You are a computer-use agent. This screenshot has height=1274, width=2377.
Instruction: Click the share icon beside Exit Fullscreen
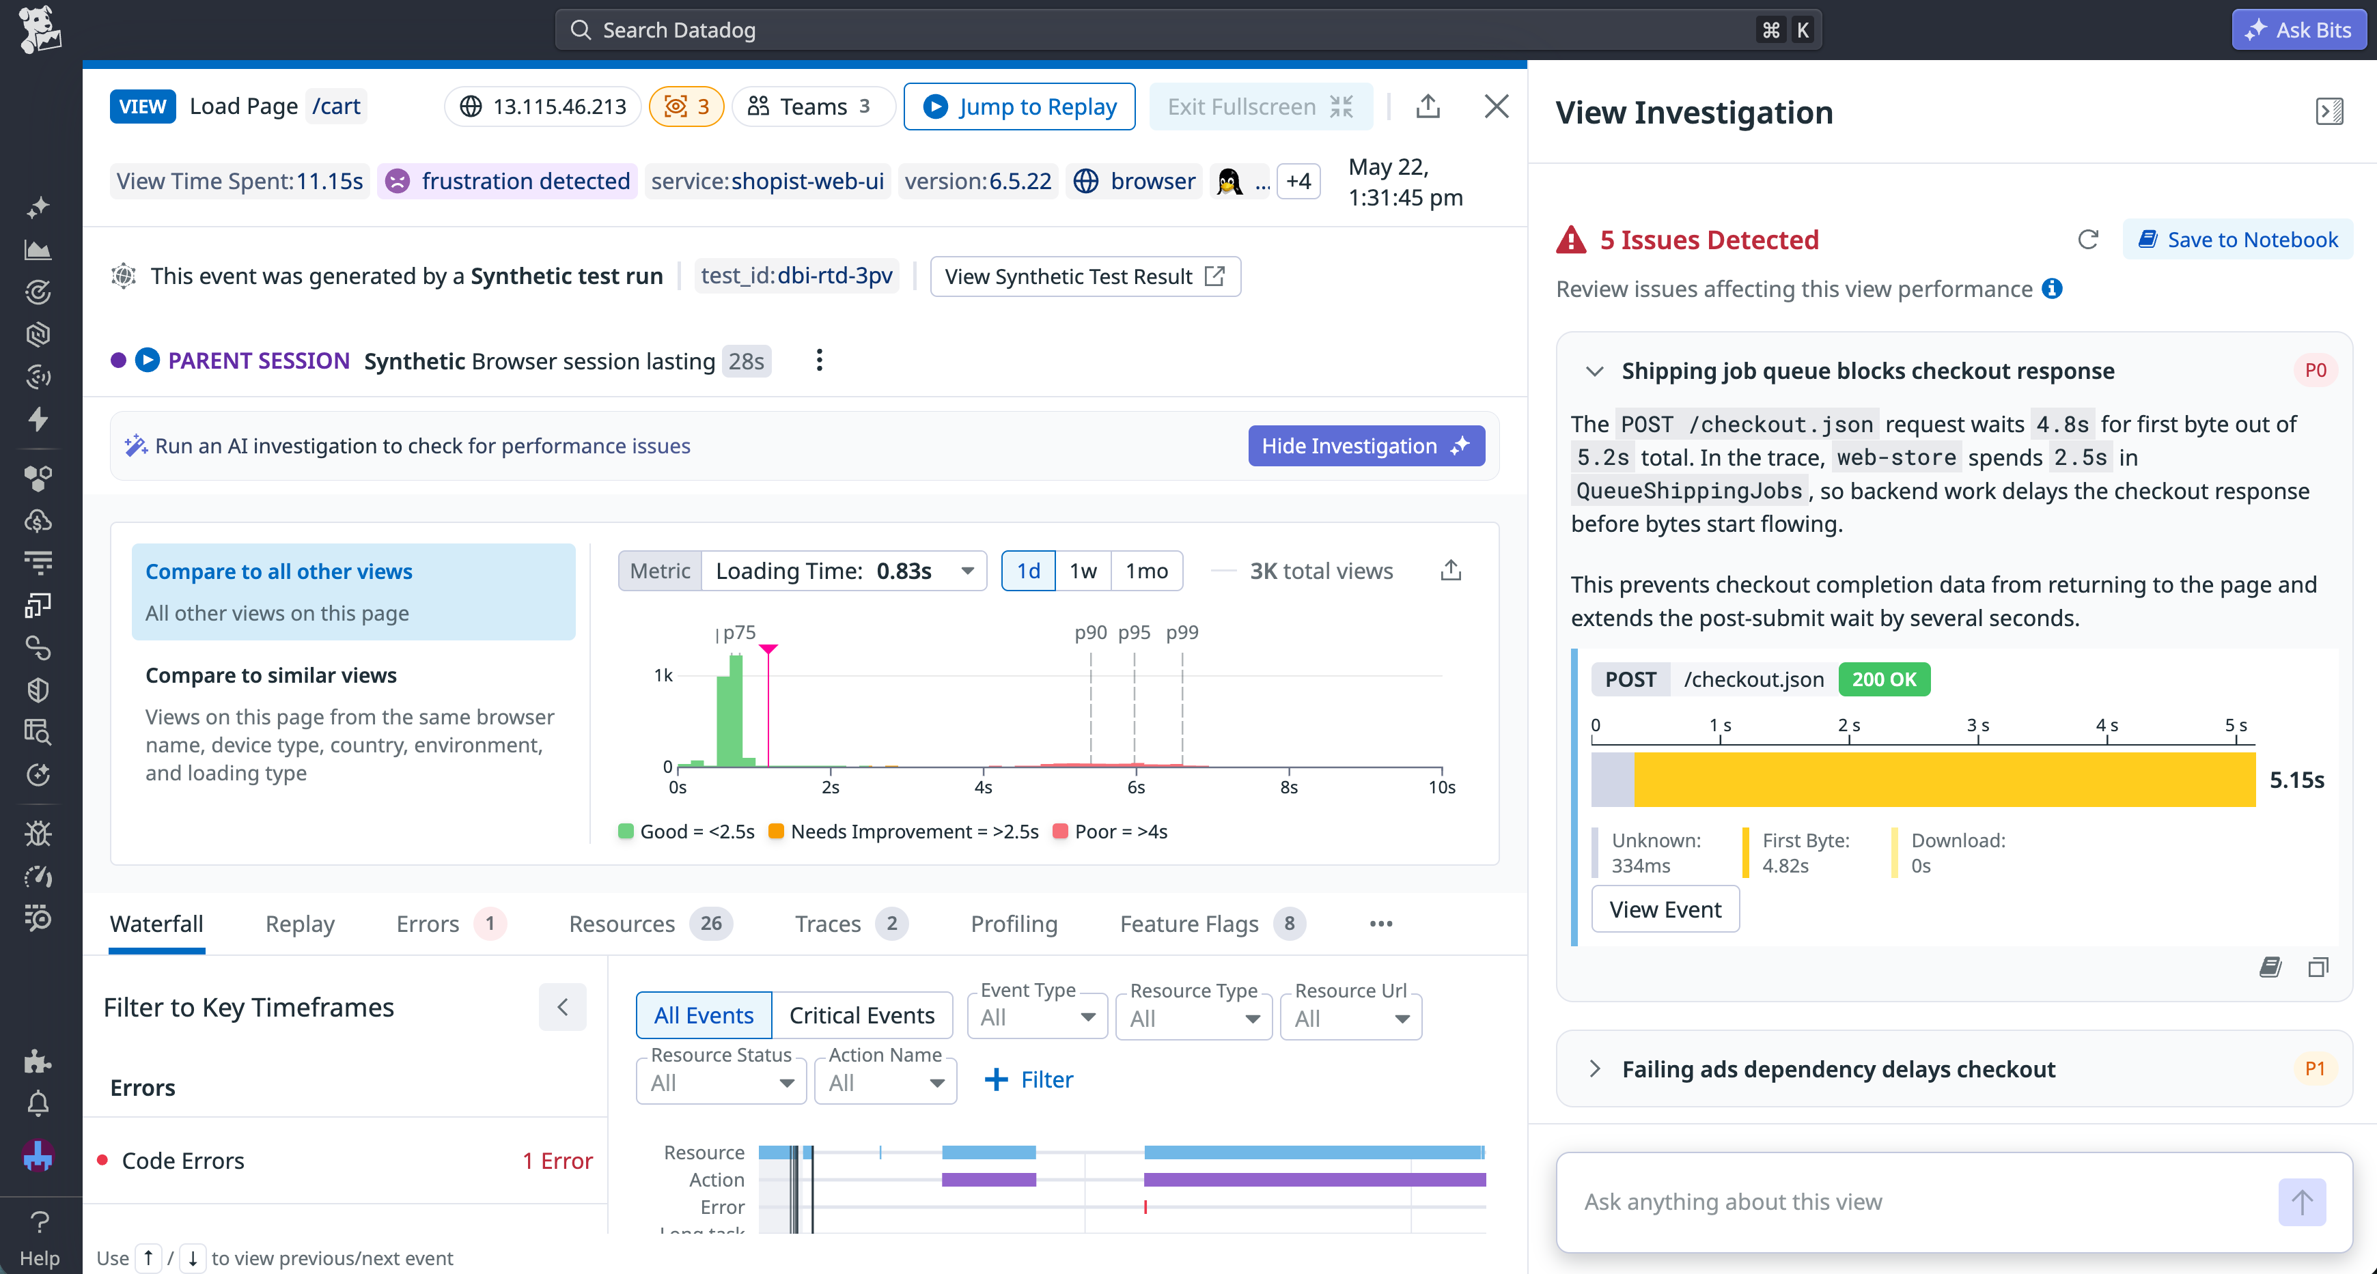(1428, 106)
